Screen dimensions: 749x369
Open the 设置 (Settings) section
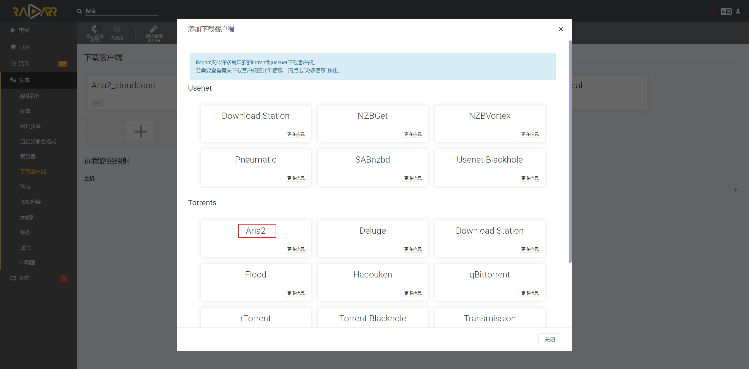pos(24,80)
